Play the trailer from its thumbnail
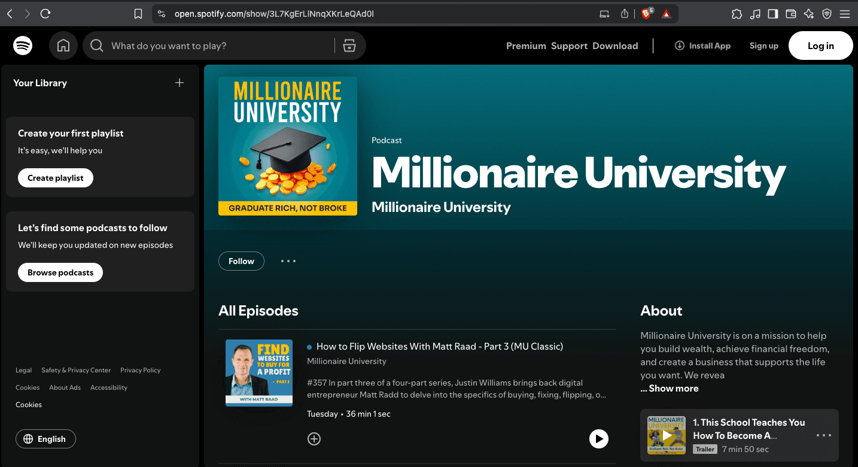Image resolution: width=858 pixels, height=467 pixels. [x=667, y=435]
